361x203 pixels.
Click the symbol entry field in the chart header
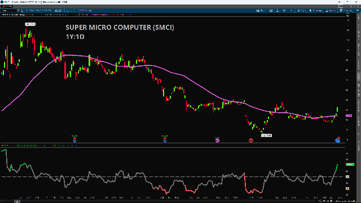click(9, 11)
